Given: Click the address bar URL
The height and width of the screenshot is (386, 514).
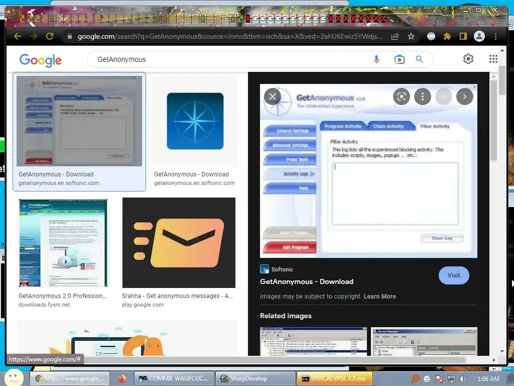Looking at the screenshot, I should [229, 36].
